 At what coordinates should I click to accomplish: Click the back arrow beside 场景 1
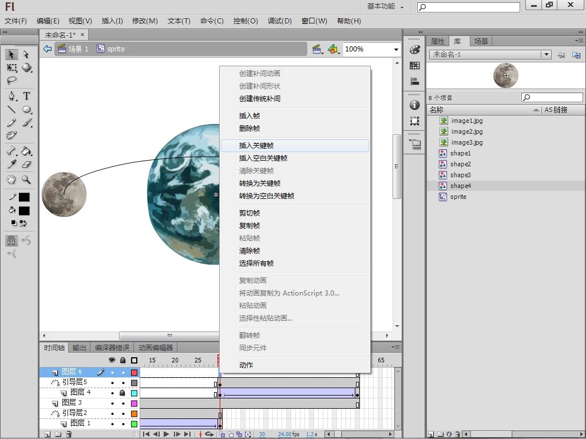[47, 49]
